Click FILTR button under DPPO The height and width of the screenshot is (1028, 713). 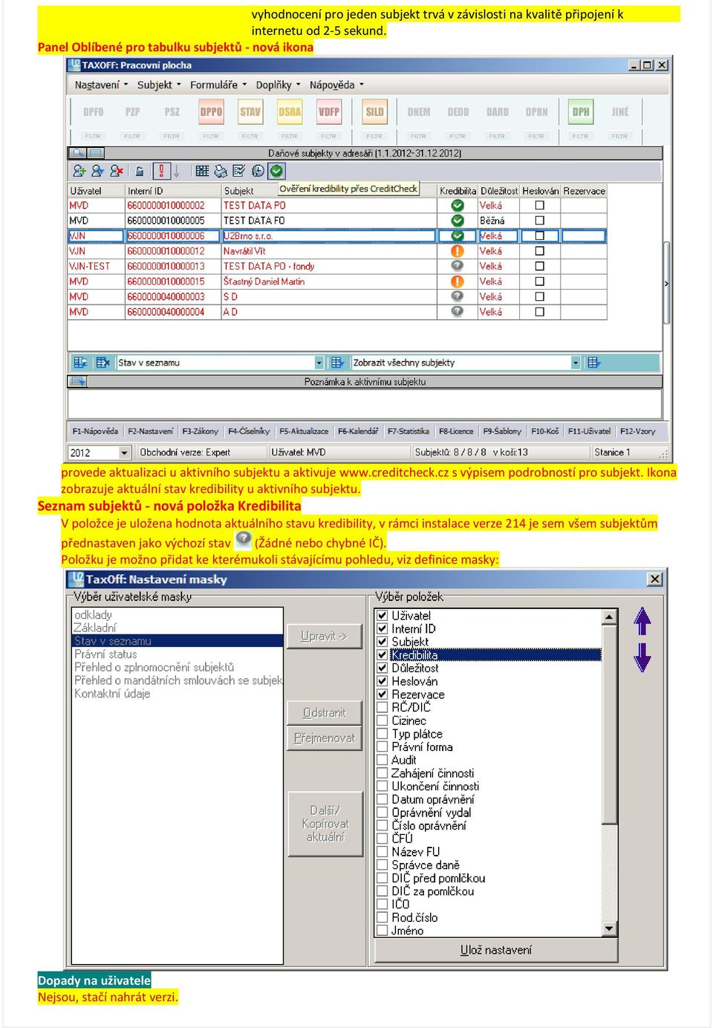pyautogui.click(x=211, y=136)
